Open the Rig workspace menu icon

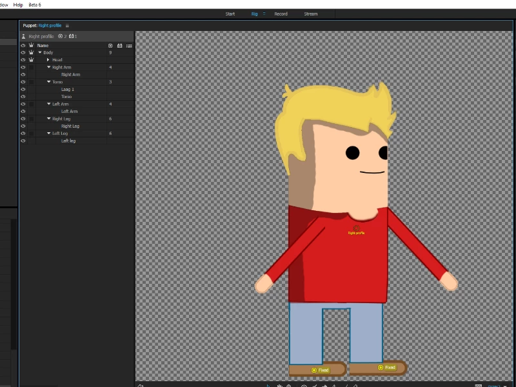[264, 14]
